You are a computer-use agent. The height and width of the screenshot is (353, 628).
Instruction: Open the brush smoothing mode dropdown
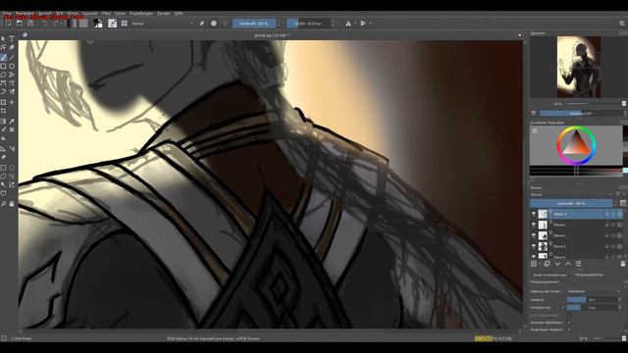click(594, 291)
